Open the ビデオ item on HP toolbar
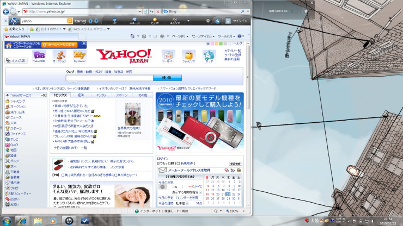Viewport: 403px width, 226px height. (x=155, y=21)
